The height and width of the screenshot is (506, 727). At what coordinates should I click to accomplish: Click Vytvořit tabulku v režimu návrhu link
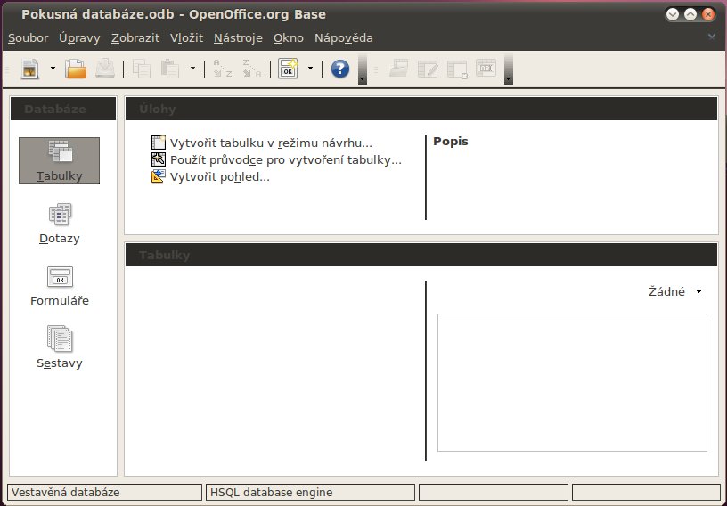pyautogui.click(x=271, y=143)
